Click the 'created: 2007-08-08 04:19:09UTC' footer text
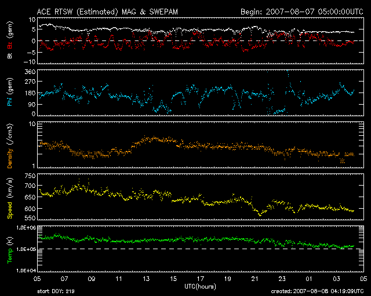The width and height of the screenshot is (371, 296). point(317,291)
